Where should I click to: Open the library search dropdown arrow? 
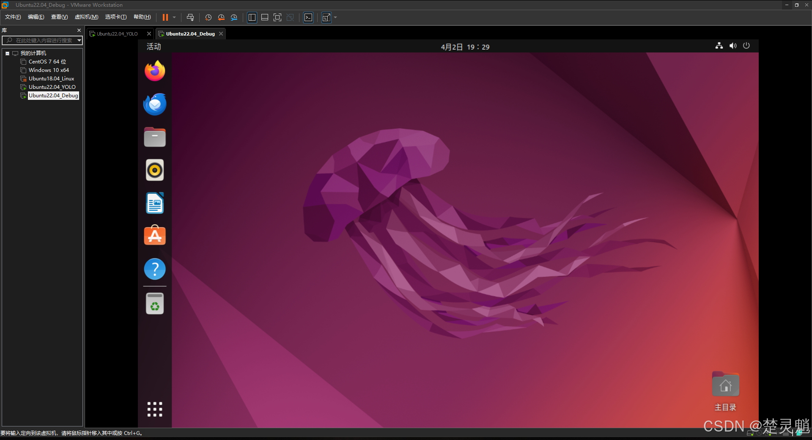pos(79,40)
